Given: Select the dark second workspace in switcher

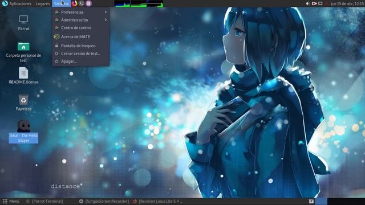Looking at the screenshot, I should 333,201.
